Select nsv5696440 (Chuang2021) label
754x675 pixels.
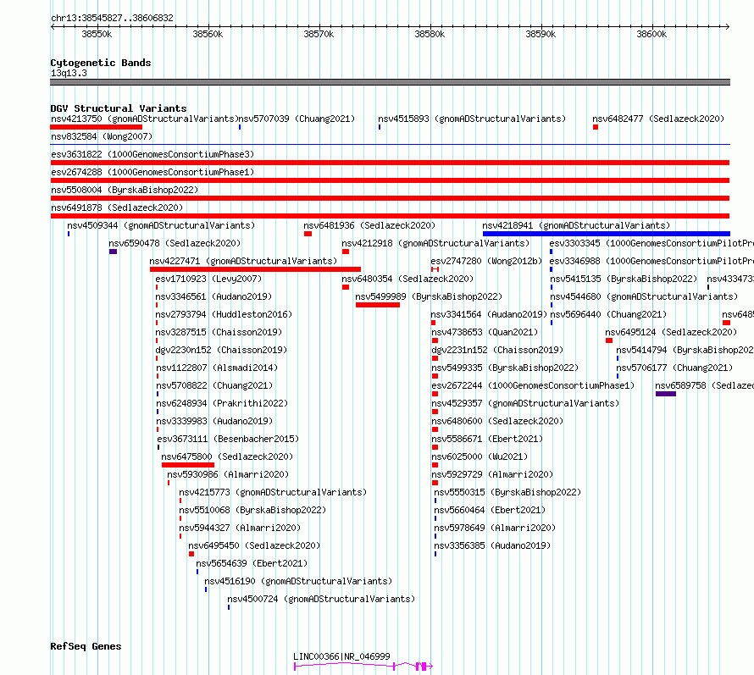(608, 314)
